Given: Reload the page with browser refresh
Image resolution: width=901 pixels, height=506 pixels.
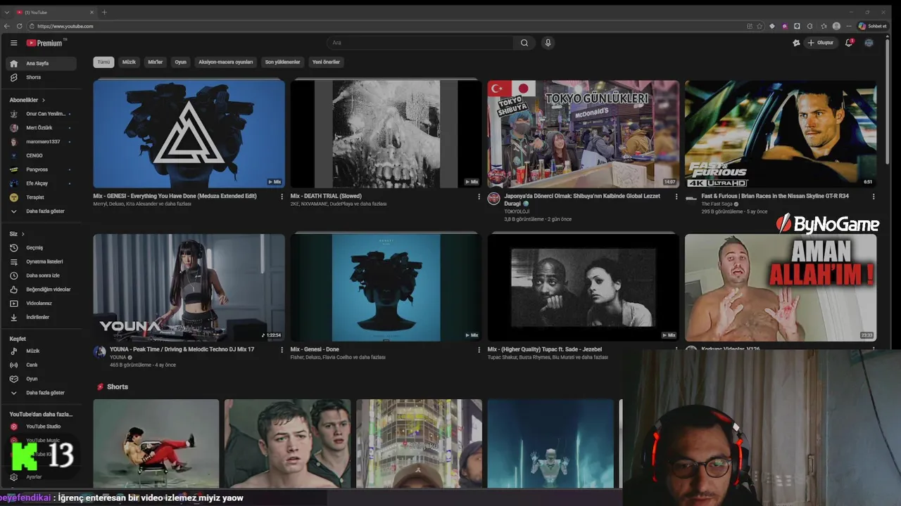Looking at the screenshot, I should (20, 26).
